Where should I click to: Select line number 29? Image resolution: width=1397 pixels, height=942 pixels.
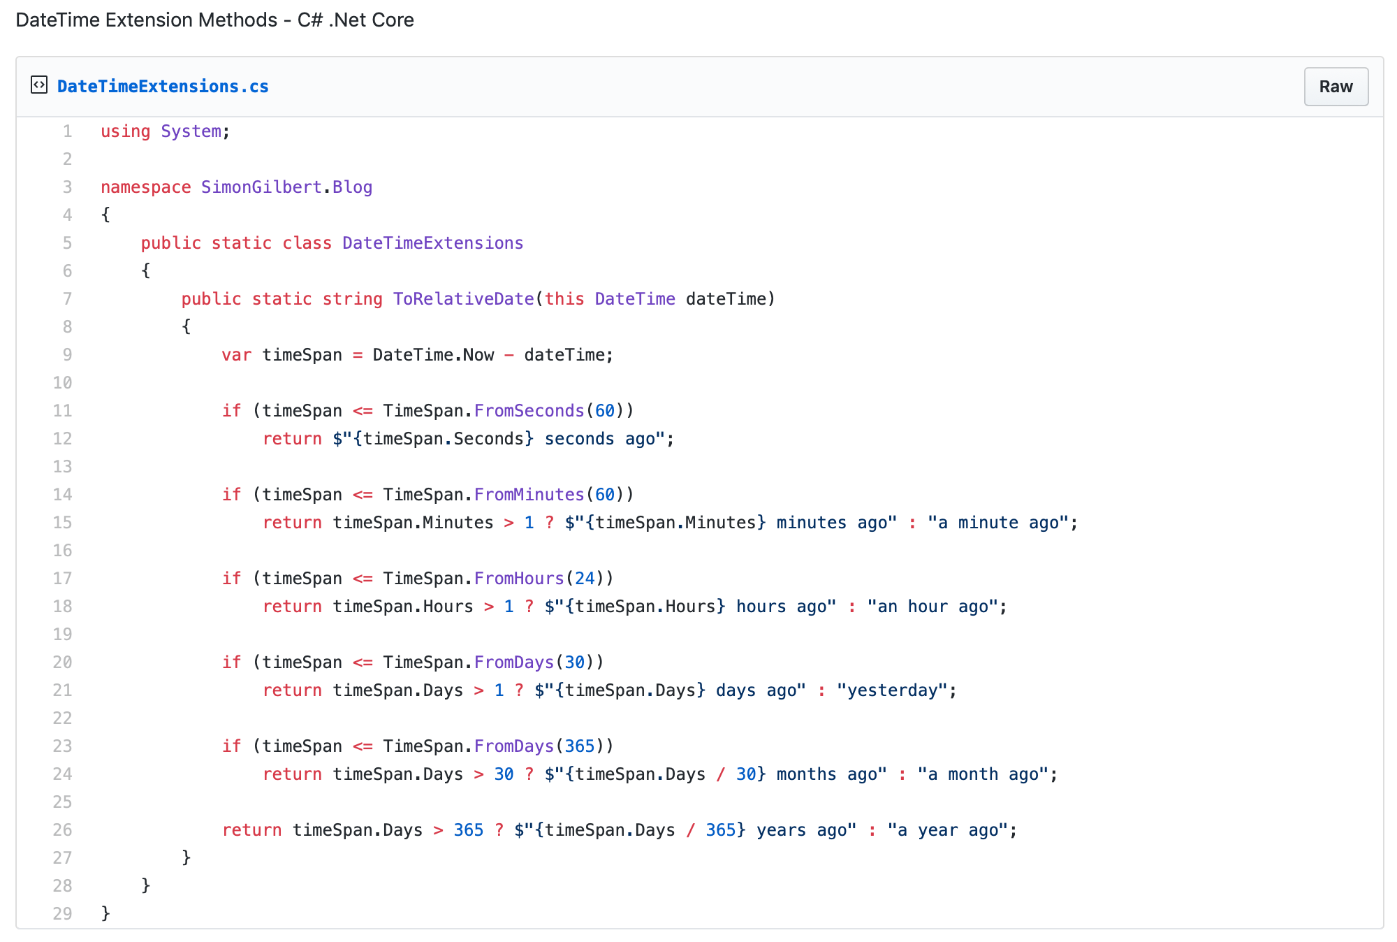[63, 914]
